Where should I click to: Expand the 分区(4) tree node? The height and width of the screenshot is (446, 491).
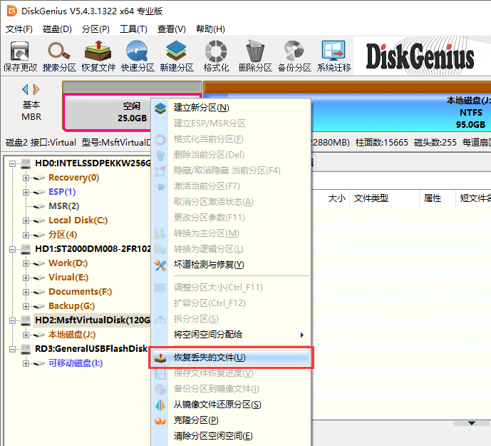26,235
